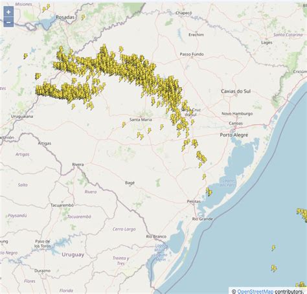This screenshot has height=294, width=307.
Task: Select the Caxias do Sul label
Action: [236, 91]
